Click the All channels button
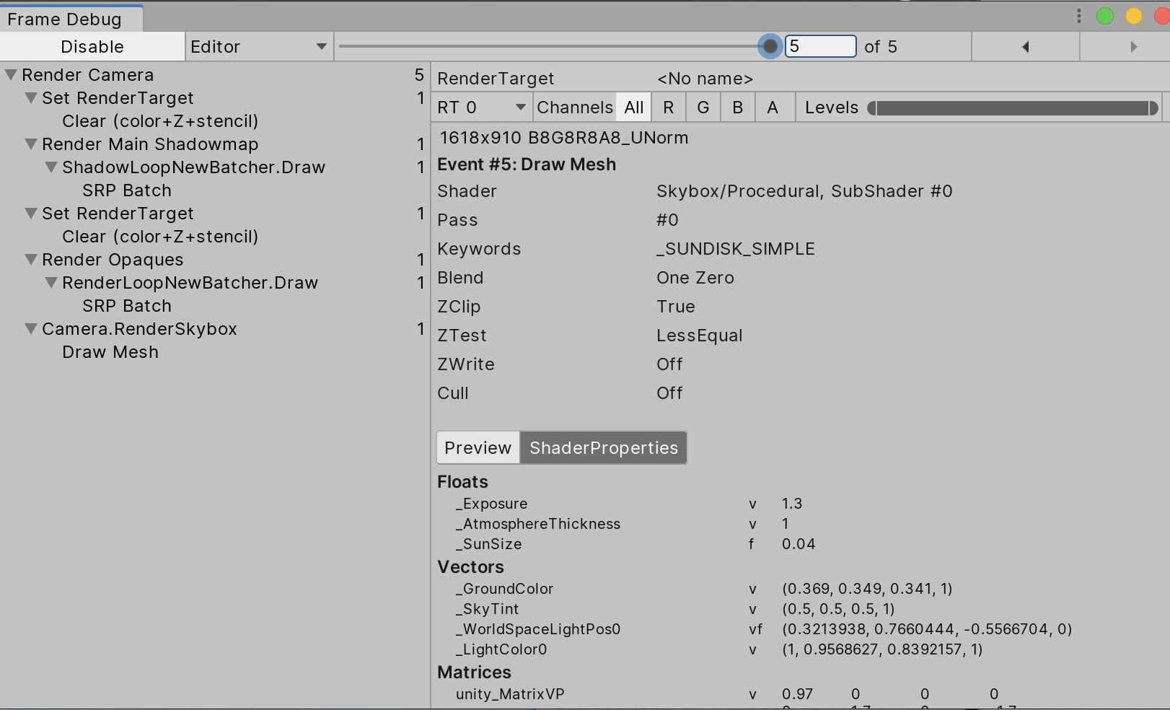 (633, 107)
